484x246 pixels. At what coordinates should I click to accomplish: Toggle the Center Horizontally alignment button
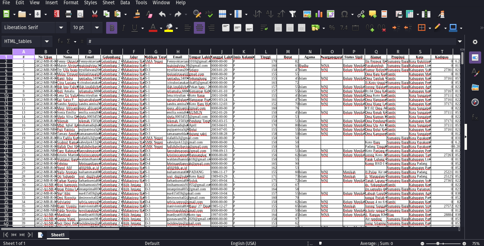point(200,28)
